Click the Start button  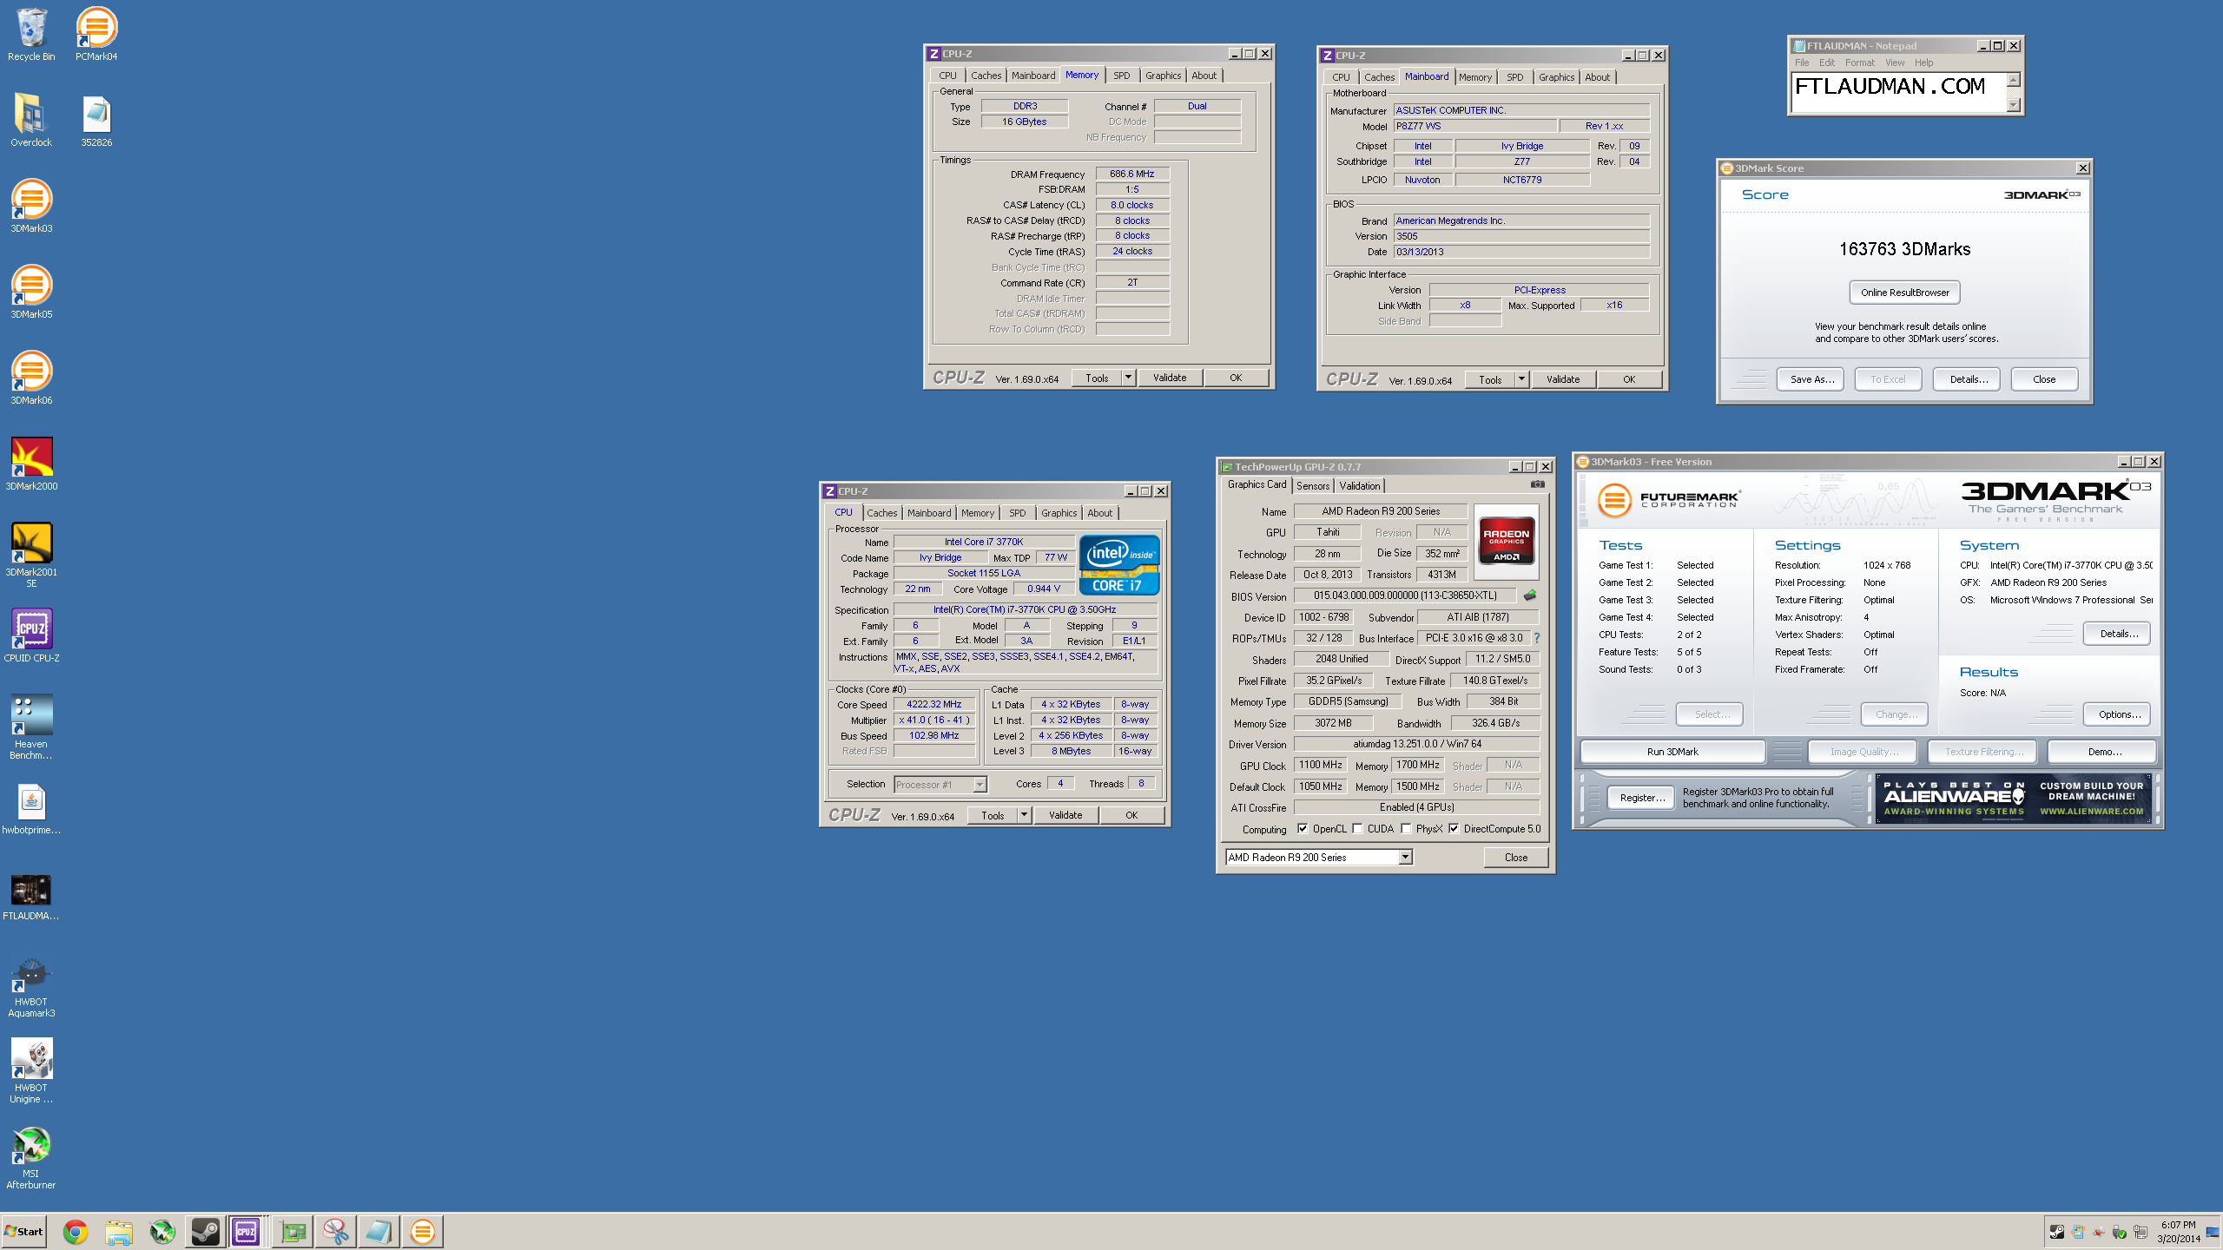24,1232
